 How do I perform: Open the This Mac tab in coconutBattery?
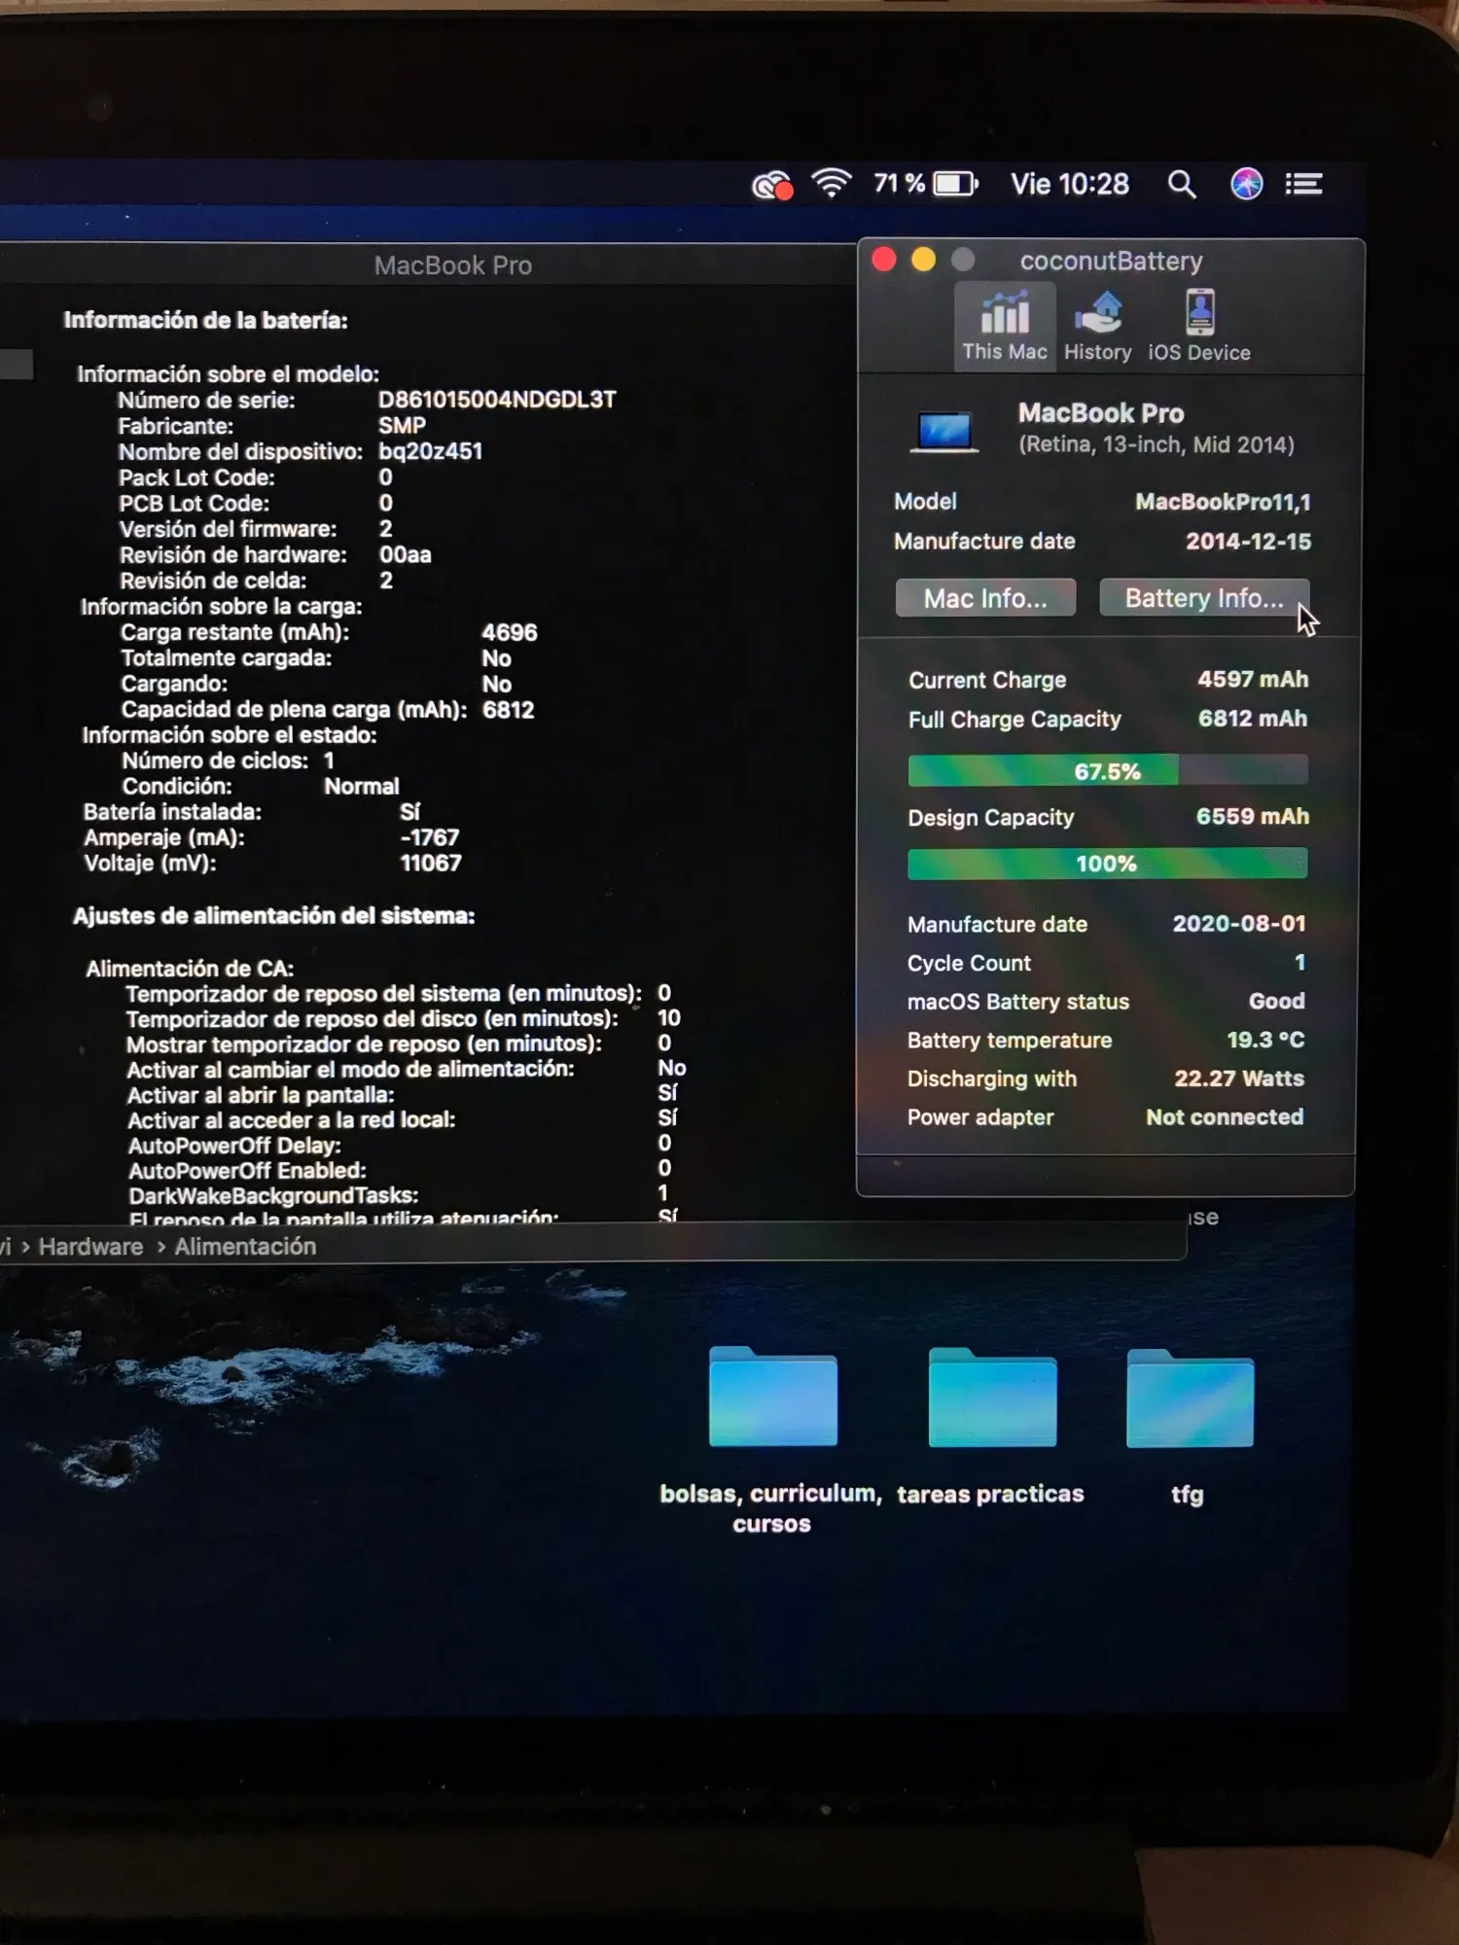tap(1005, 326)
